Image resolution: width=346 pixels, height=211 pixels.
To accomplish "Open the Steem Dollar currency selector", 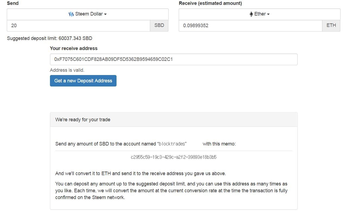I will point(88,14).
